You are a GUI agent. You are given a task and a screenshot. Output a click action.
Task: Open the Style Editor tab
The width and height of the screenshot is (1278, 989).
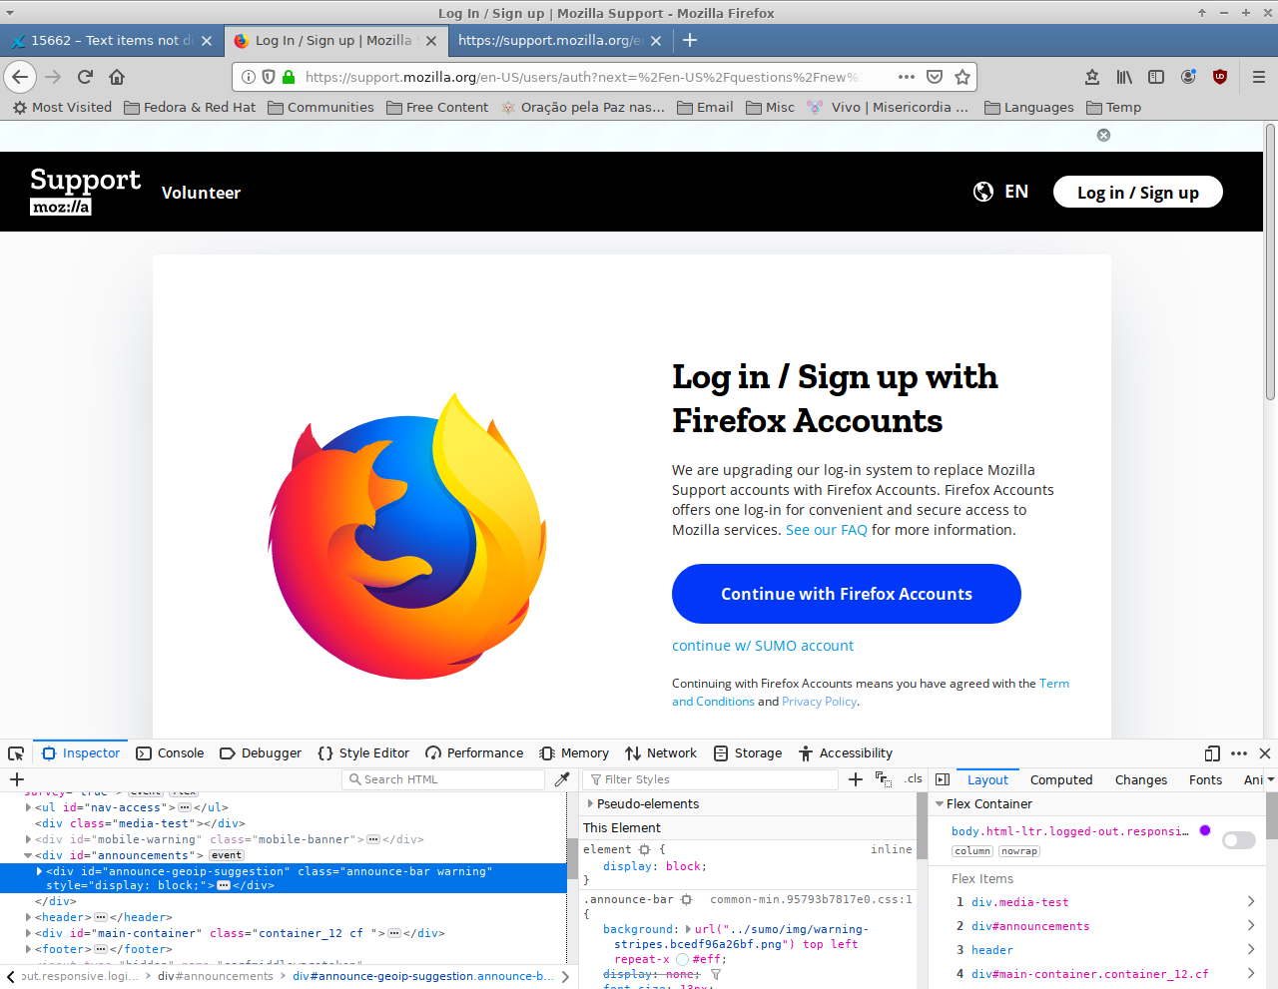click(x=363, y=753)
